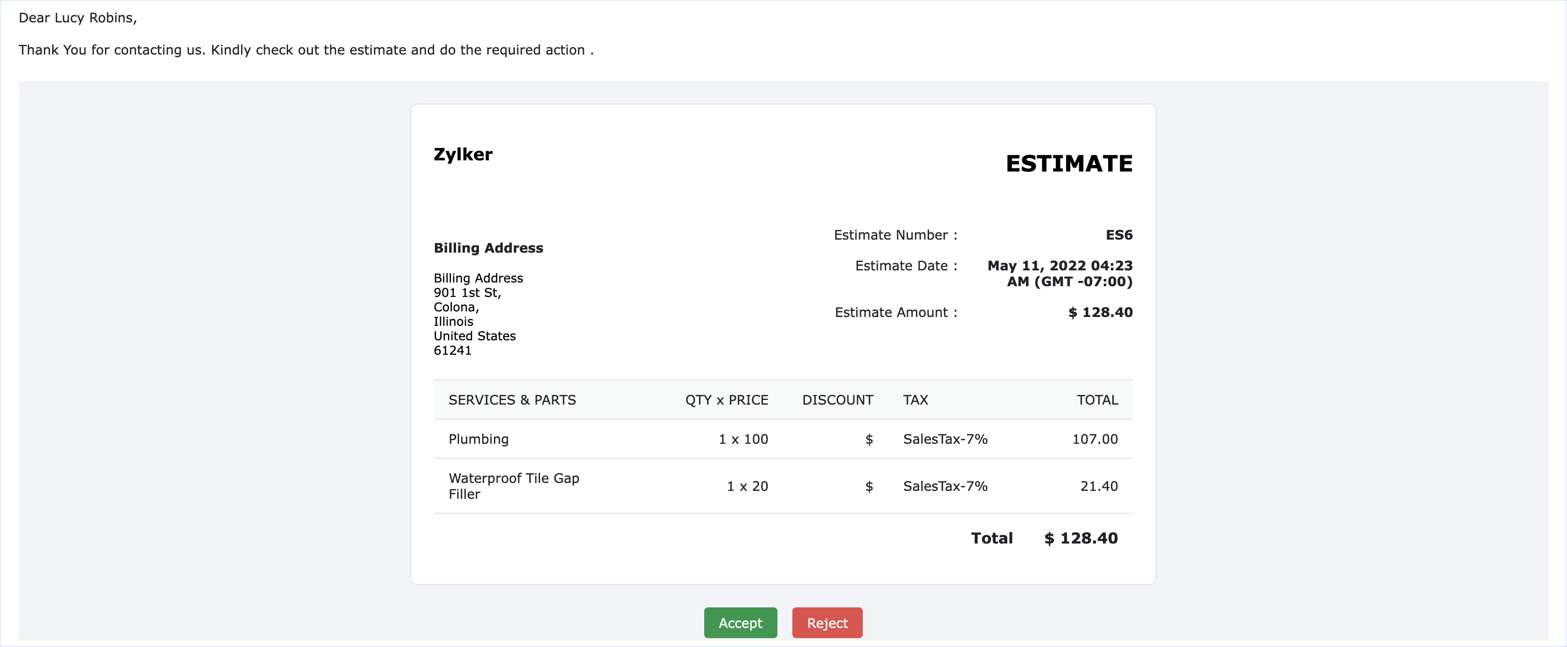Click the Dear Lucy Robins greeting
1567x647 pixels.
coord(78,18)
